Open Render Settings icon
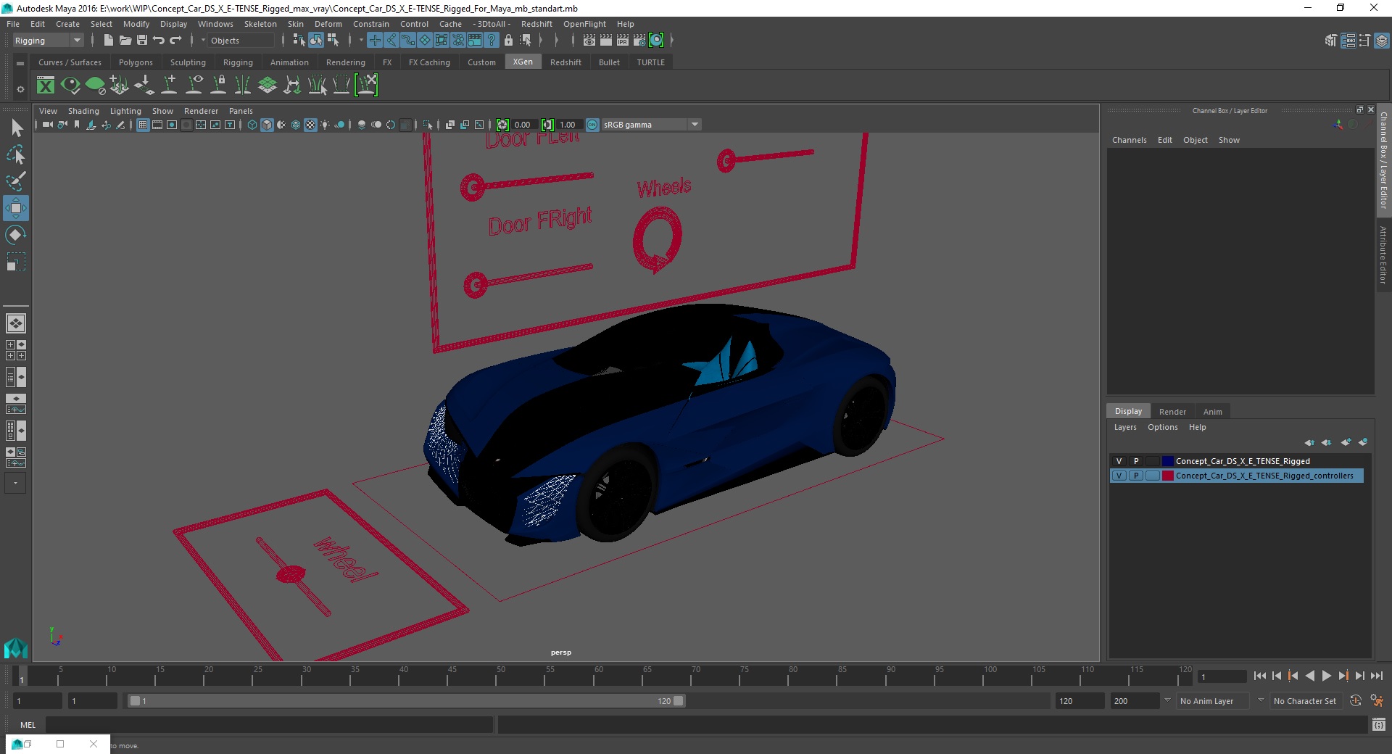This screenshot has height=754, width=1392. (x=639, y=41)
